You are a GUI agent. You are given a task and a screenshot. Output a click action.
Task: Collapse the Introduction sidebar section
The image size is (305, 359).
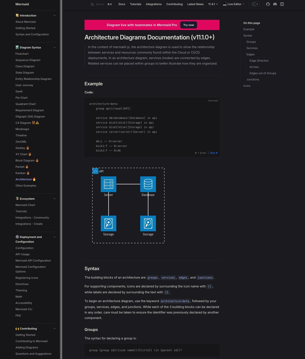point(54,16)
